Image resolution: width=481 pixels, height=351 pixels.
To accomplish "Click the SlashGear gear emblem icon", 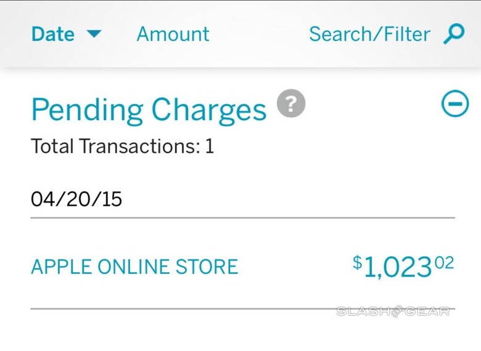I will click(396, 311).
